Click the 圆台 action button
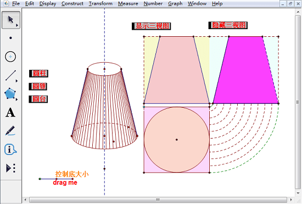This screenshot has height=204, width=302. 38,99
